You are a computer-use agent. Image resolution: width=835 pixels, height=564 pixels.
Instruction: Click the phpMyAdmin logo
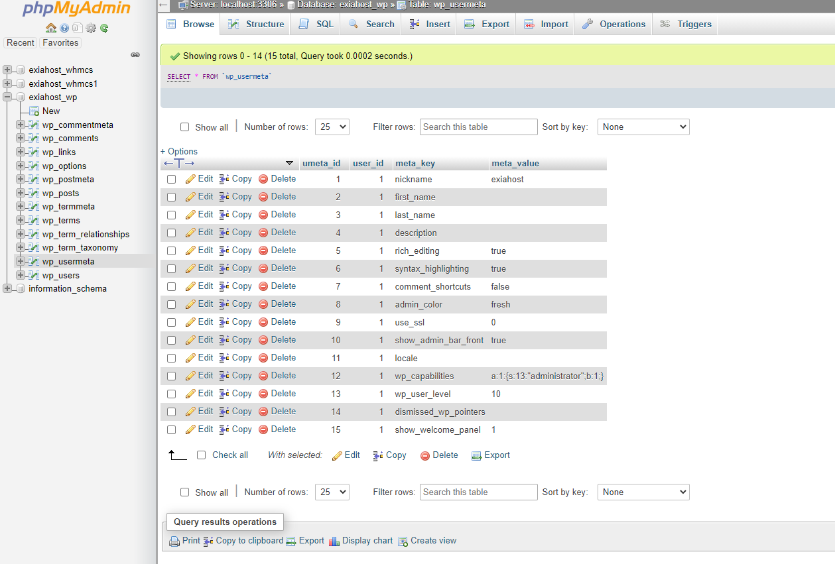tap(76, 9)
